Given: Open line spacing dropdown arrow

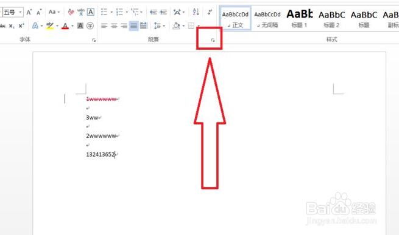Looking at the screenshot, I should click(x=164, y=26).
